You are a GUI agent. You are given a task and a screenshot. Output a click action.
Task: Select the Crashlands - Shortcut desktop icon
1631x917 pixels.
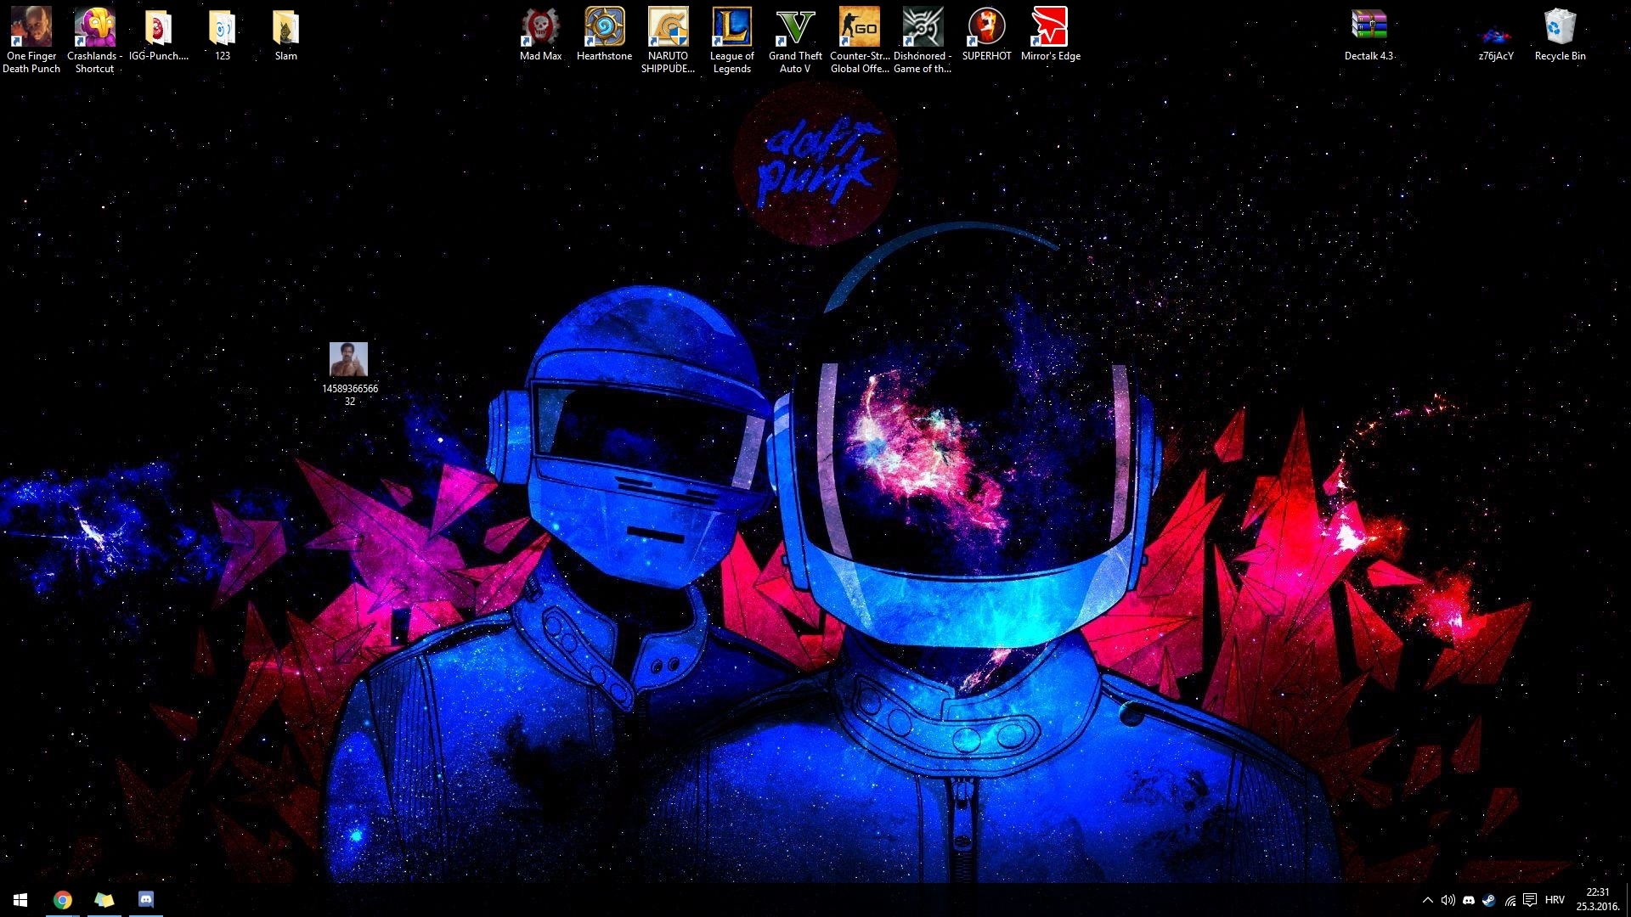[x=94, y=40]
